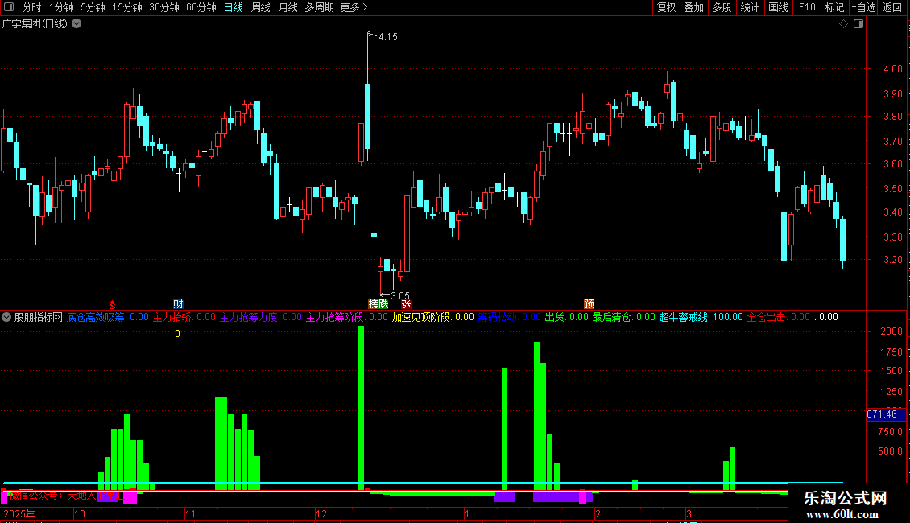Click the 股朋指标网 indicator name
The width and height of the screenshot is (910, 523).
pos(39,317)
